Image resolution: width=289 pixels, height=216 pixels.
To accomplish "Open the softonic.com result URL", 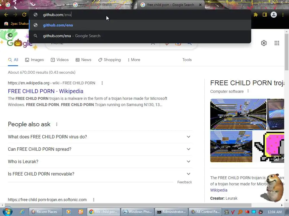I will tap(47, 200).
